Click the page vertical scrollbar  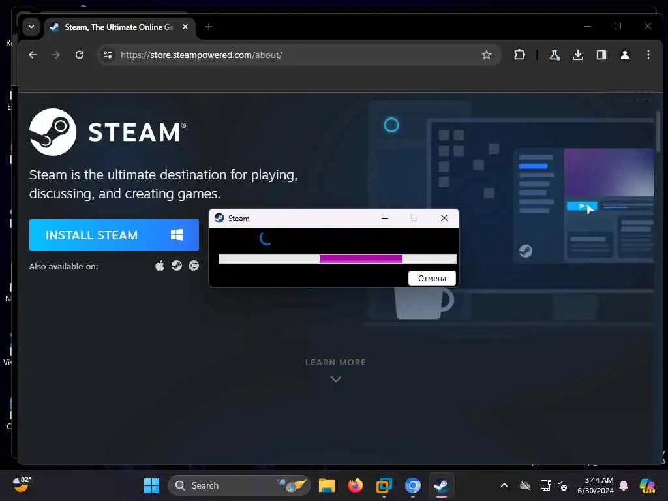point(658,130)
